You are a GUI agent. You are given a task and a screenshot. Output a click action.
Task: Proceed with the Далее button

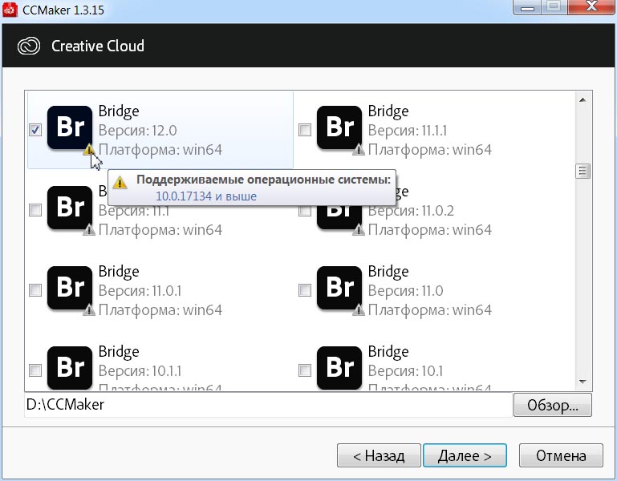pyautogui.click(x=465, y=455)
